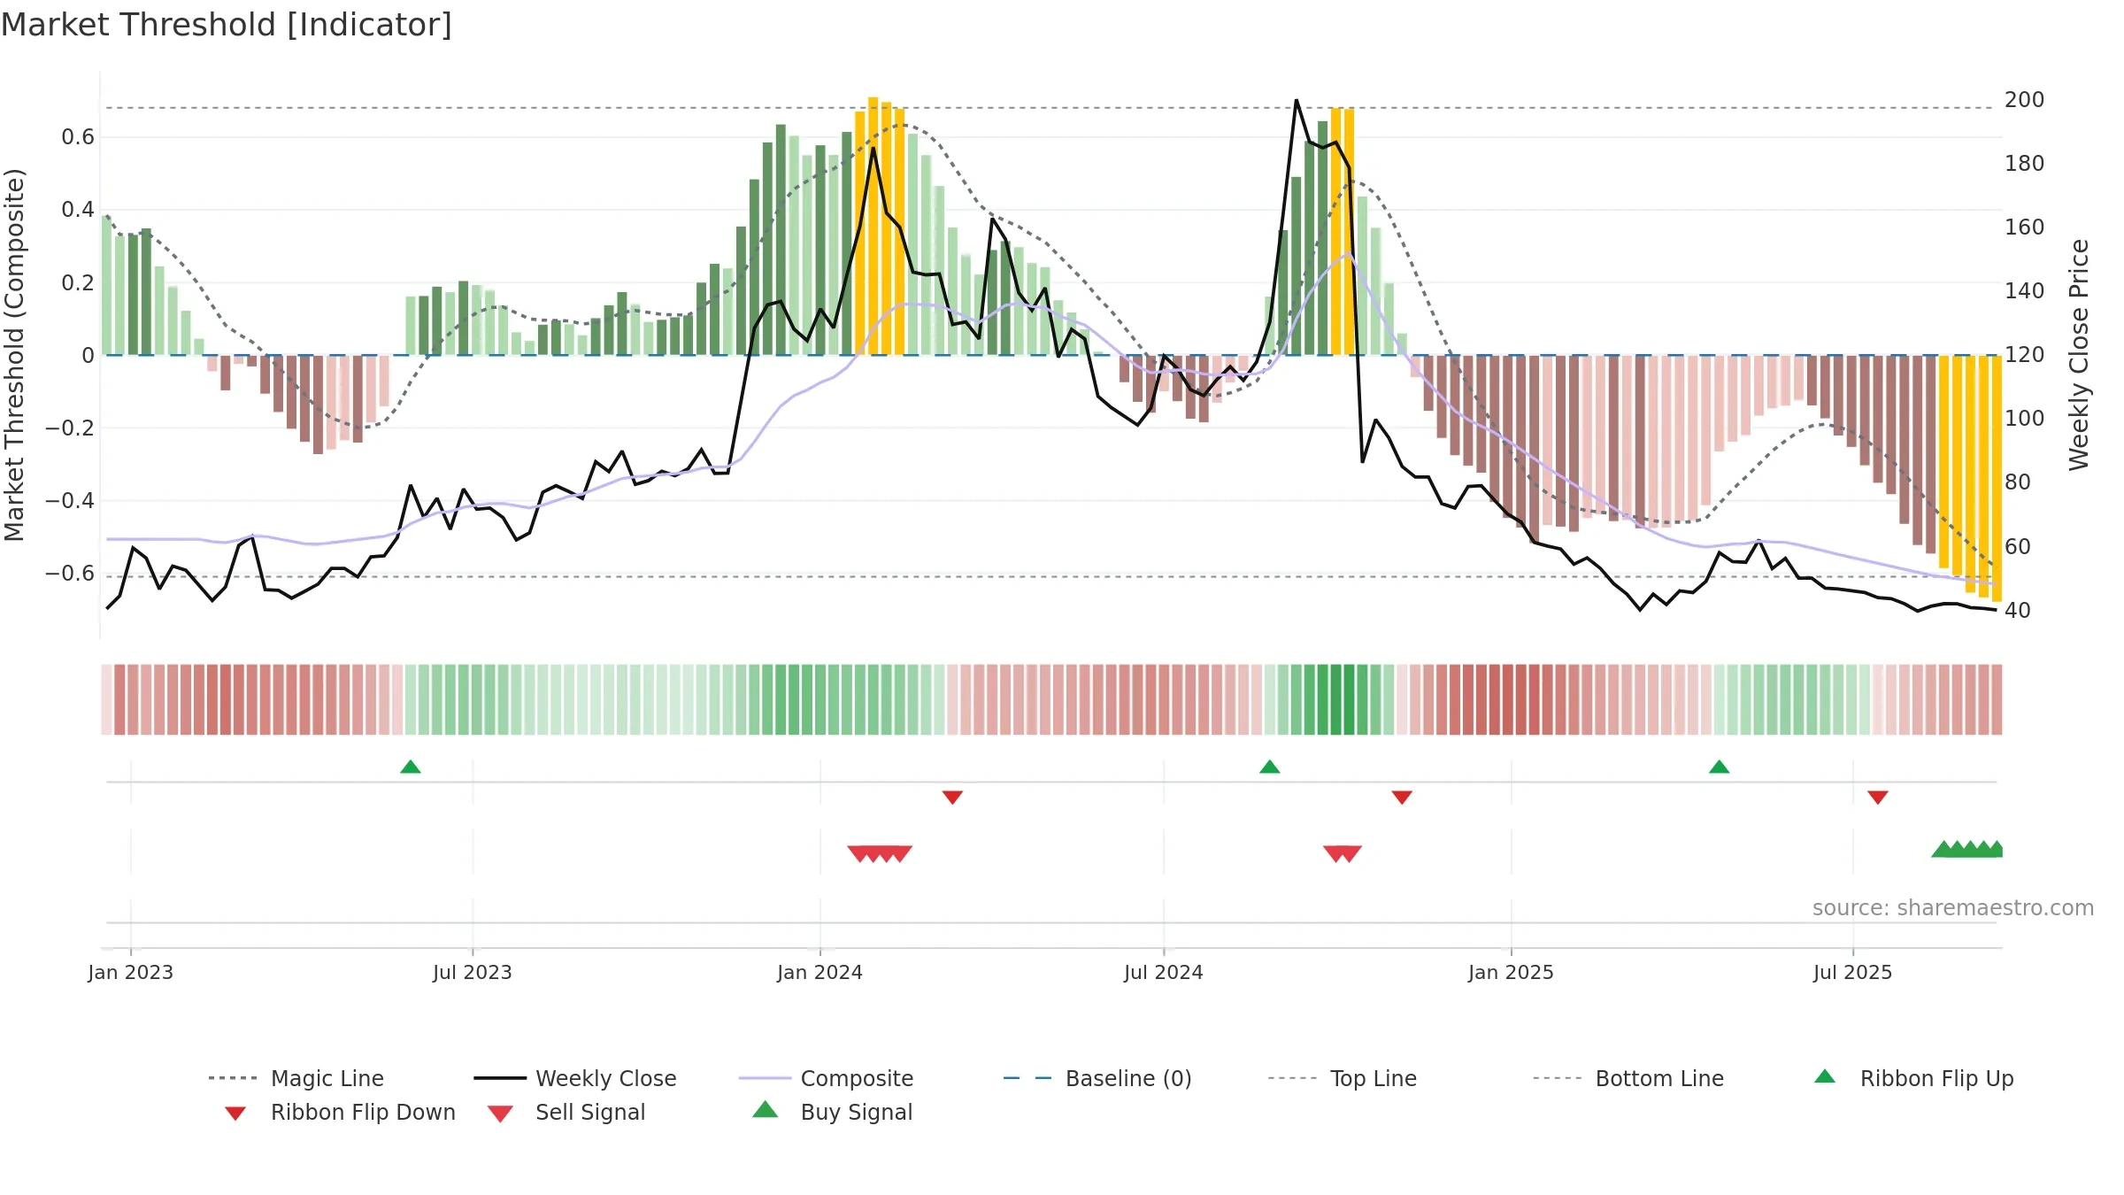This screenshot has height=1195, width=2124.
Task: Toggle the Bottom Line legend entry
Action: tap(1628, 1078)
